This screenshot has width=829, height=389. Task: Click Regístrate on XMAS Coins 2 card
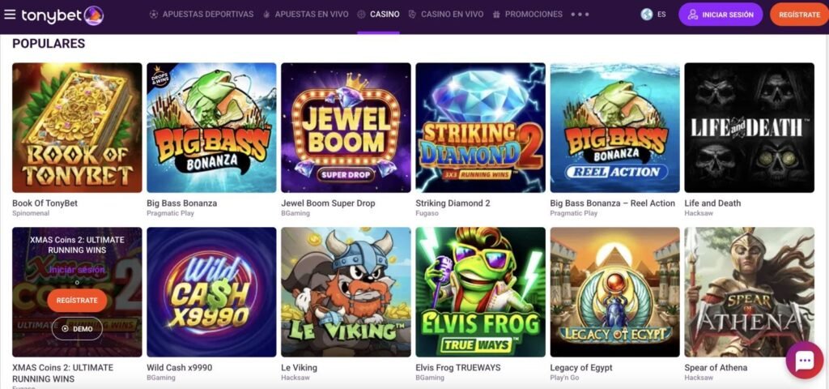point(77,300)
